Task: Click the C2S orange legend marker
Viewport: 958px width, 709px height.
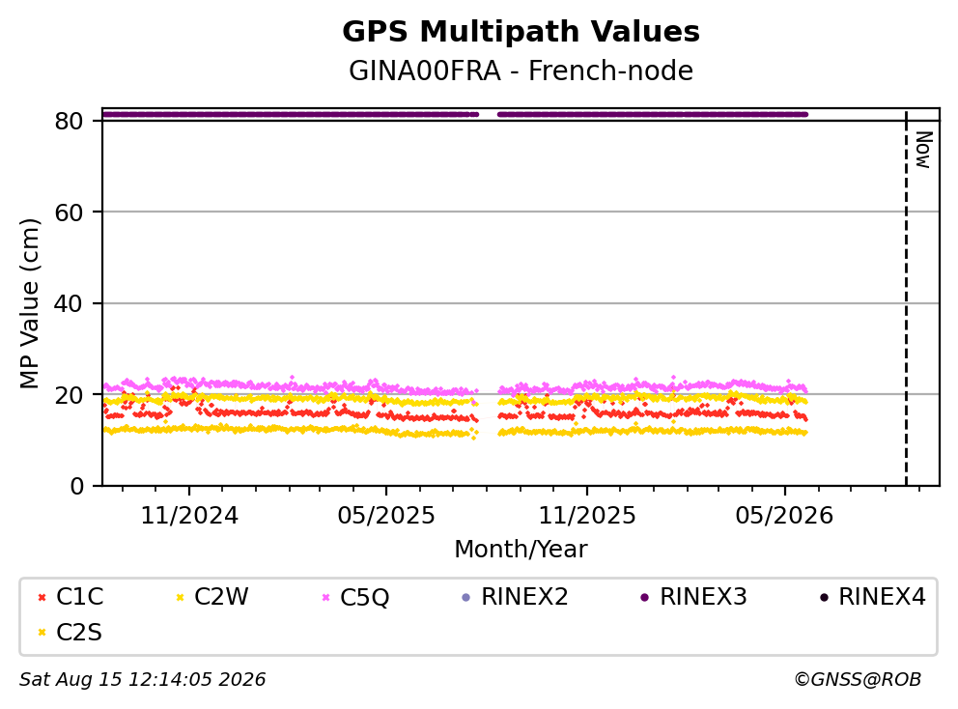Action: (42, 633)
